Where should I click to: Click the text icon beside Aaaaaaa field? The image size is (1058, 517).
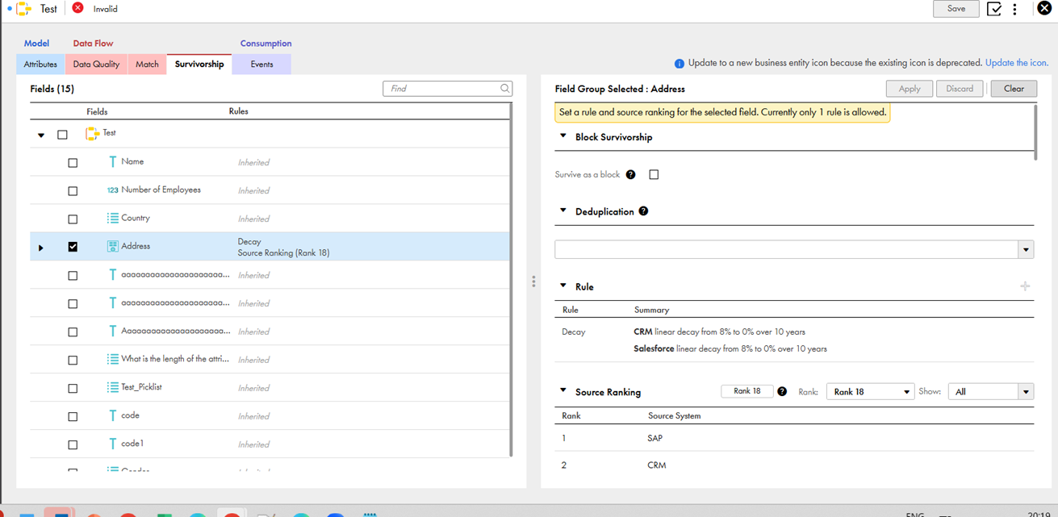pyautogui.click(x=113, y=331)
